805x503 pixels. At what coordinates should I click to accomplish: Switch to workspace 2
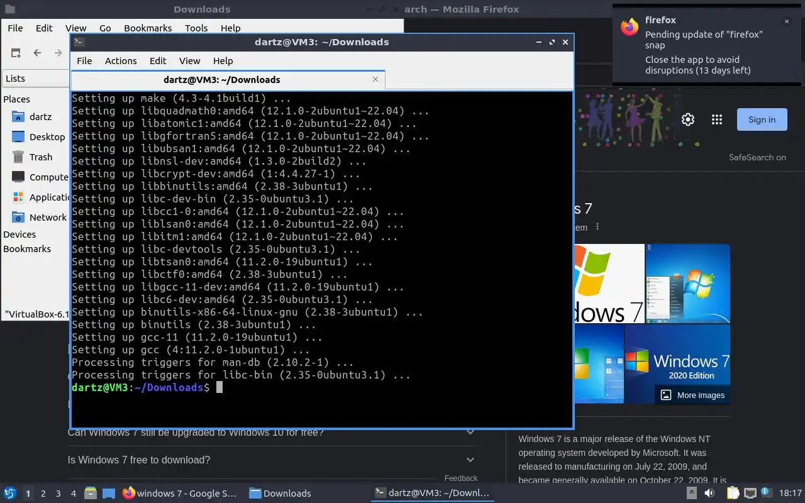[x=43, y=494]
